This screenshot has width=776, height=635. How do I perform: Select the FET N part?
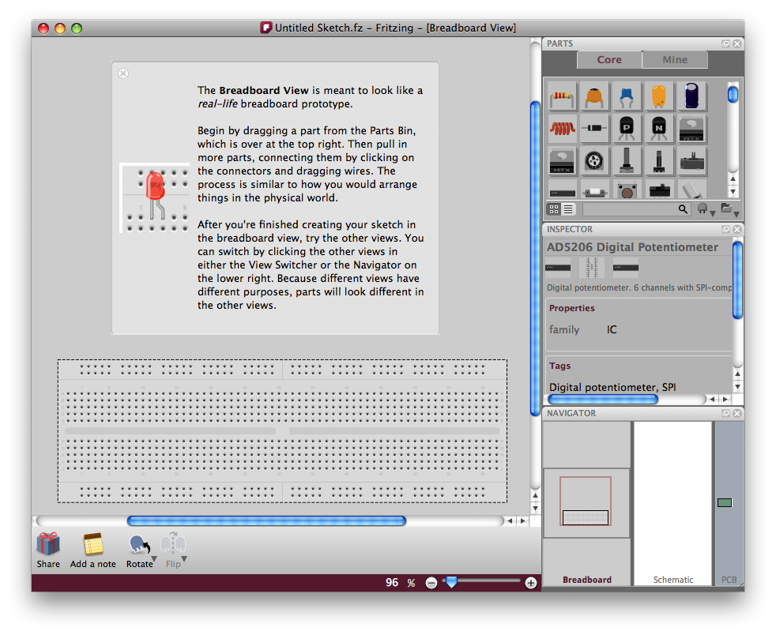562,161
